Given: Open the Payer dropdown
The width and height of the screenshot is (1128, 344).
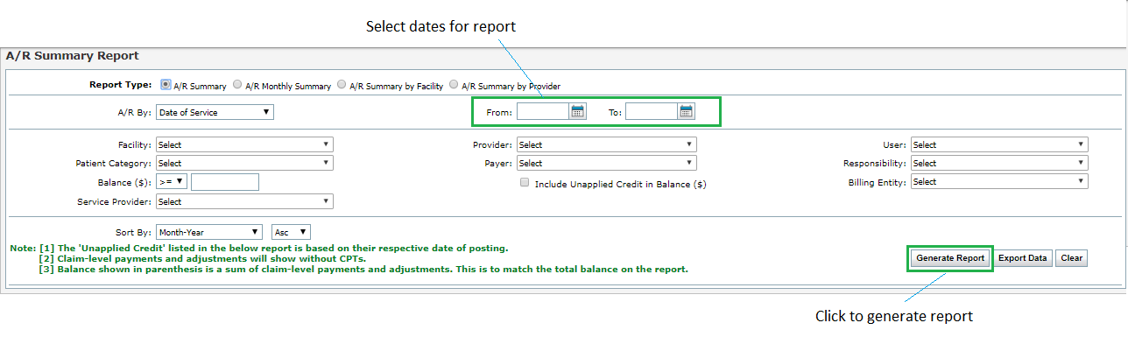Looking at the screenshot, I should pyautogui.click(x=606, y=163).
